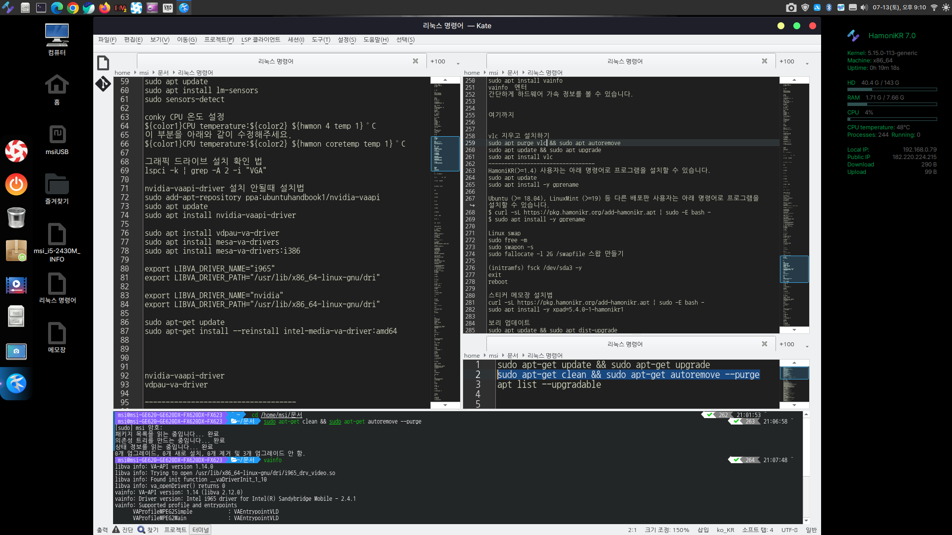Open the 파일(F) menu
This screenshot has height=535, width=952.
[x=107, y=40]
